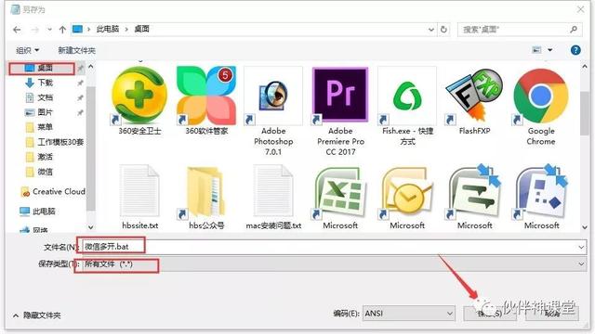Viewport: 595px width, 334px height.
Task: Click 此电脑 in the address breadcrumb
Action: tap(108, 29)
